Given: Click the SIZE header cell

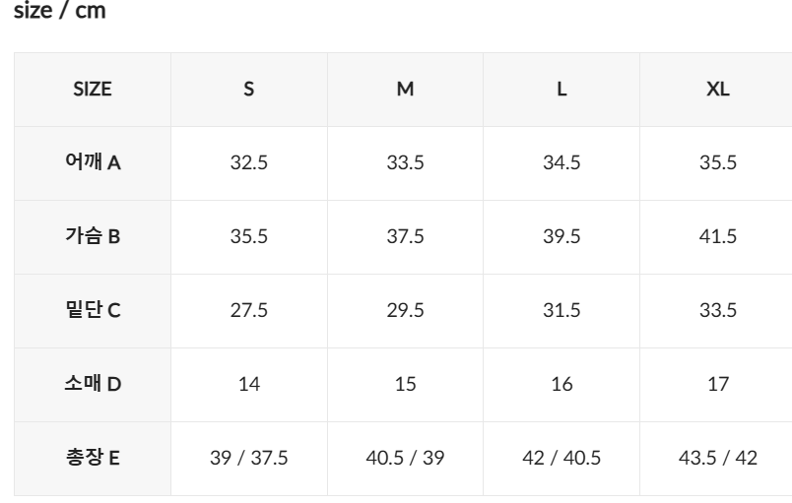Looking at the screenshot, I should pos(93,90).
